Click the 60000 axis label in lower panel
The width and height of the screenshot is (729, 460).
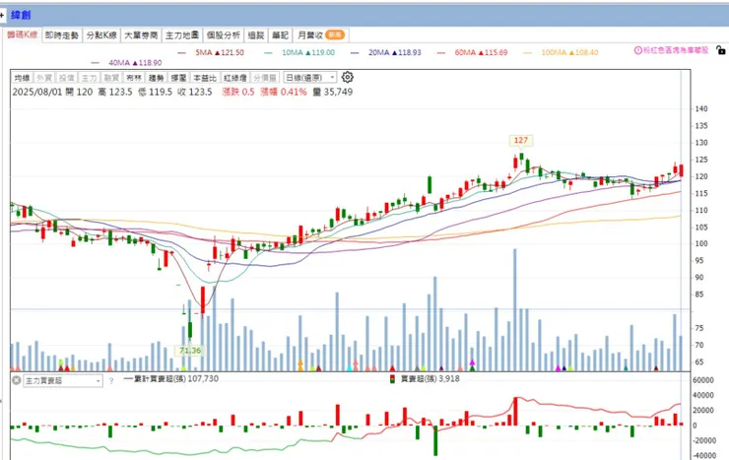click(703, 380)
